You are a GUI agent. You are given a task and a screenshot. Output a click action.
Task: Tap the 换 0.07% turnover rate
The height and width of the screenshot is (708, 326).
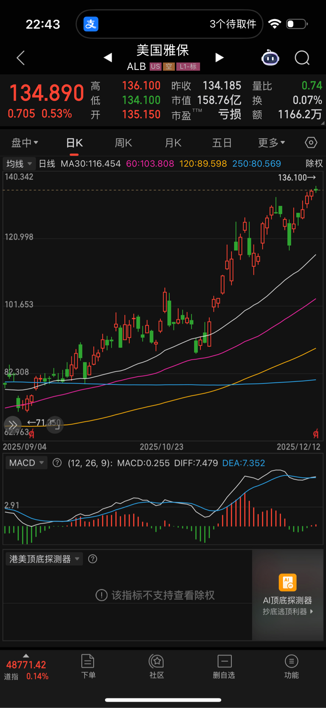point(287,100)
